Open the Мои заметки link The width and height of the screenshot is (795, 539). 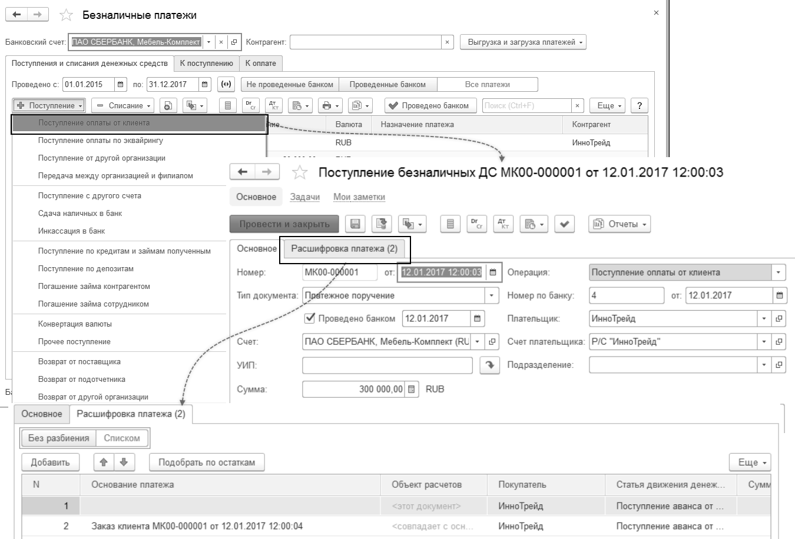[359, 197]
